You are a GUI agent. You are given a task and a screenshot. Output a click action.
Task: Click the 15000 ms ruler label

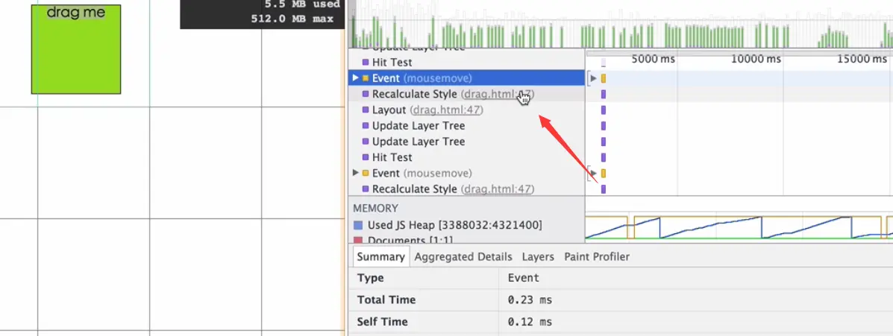(x=862, y=59)
